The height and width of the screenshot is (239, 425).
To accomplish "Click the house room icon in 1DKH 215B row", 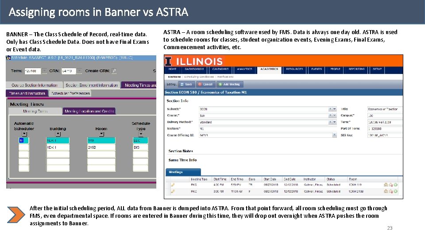I will (x=386, y=191).
